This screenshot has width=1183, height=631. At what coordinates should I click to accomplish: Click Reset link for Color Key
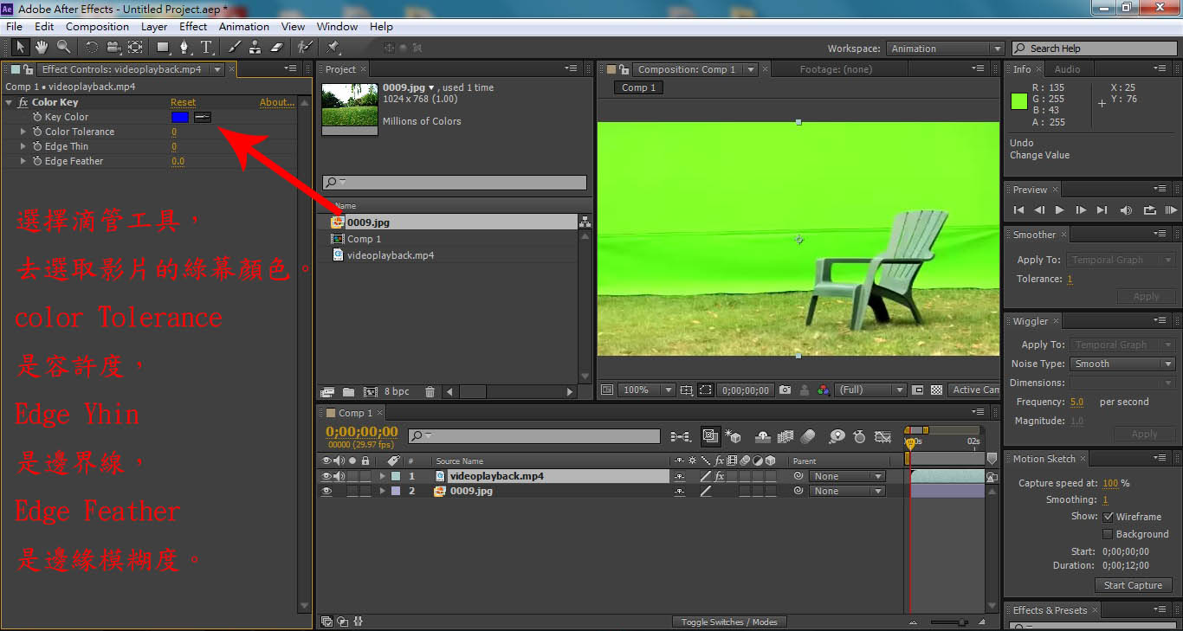point(183,102)
